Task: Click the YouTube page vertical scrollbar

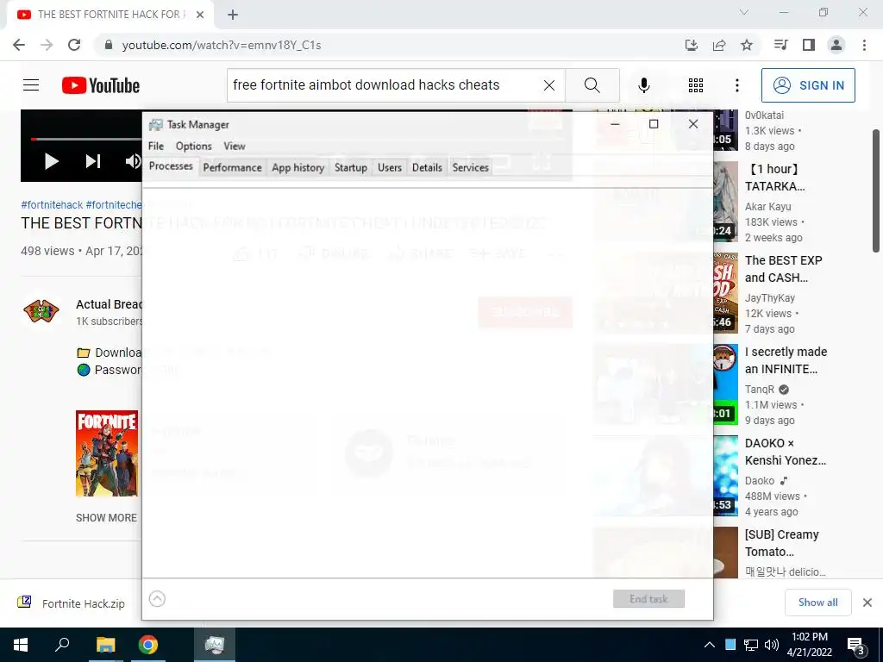Action: (x=876, y=191)
